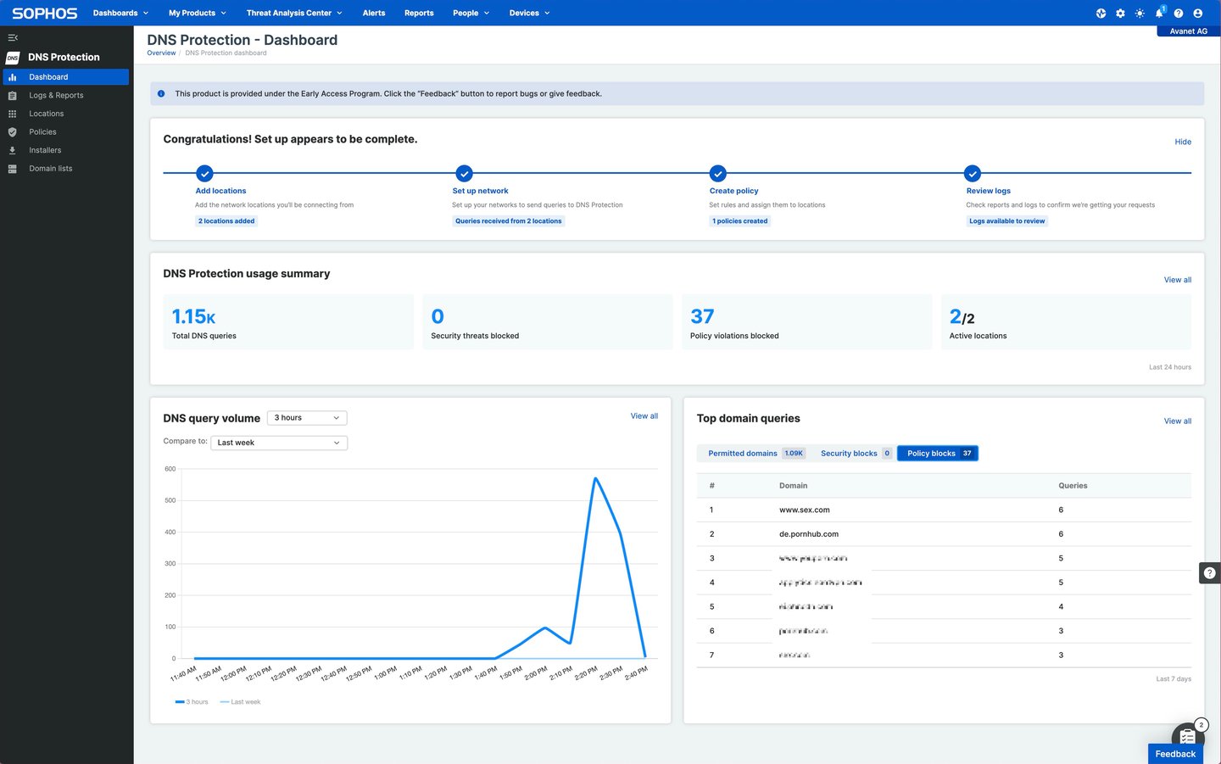Click the Set up network checkmark step
Viewport: 1221px width, 764px height.
click(464, 173)
